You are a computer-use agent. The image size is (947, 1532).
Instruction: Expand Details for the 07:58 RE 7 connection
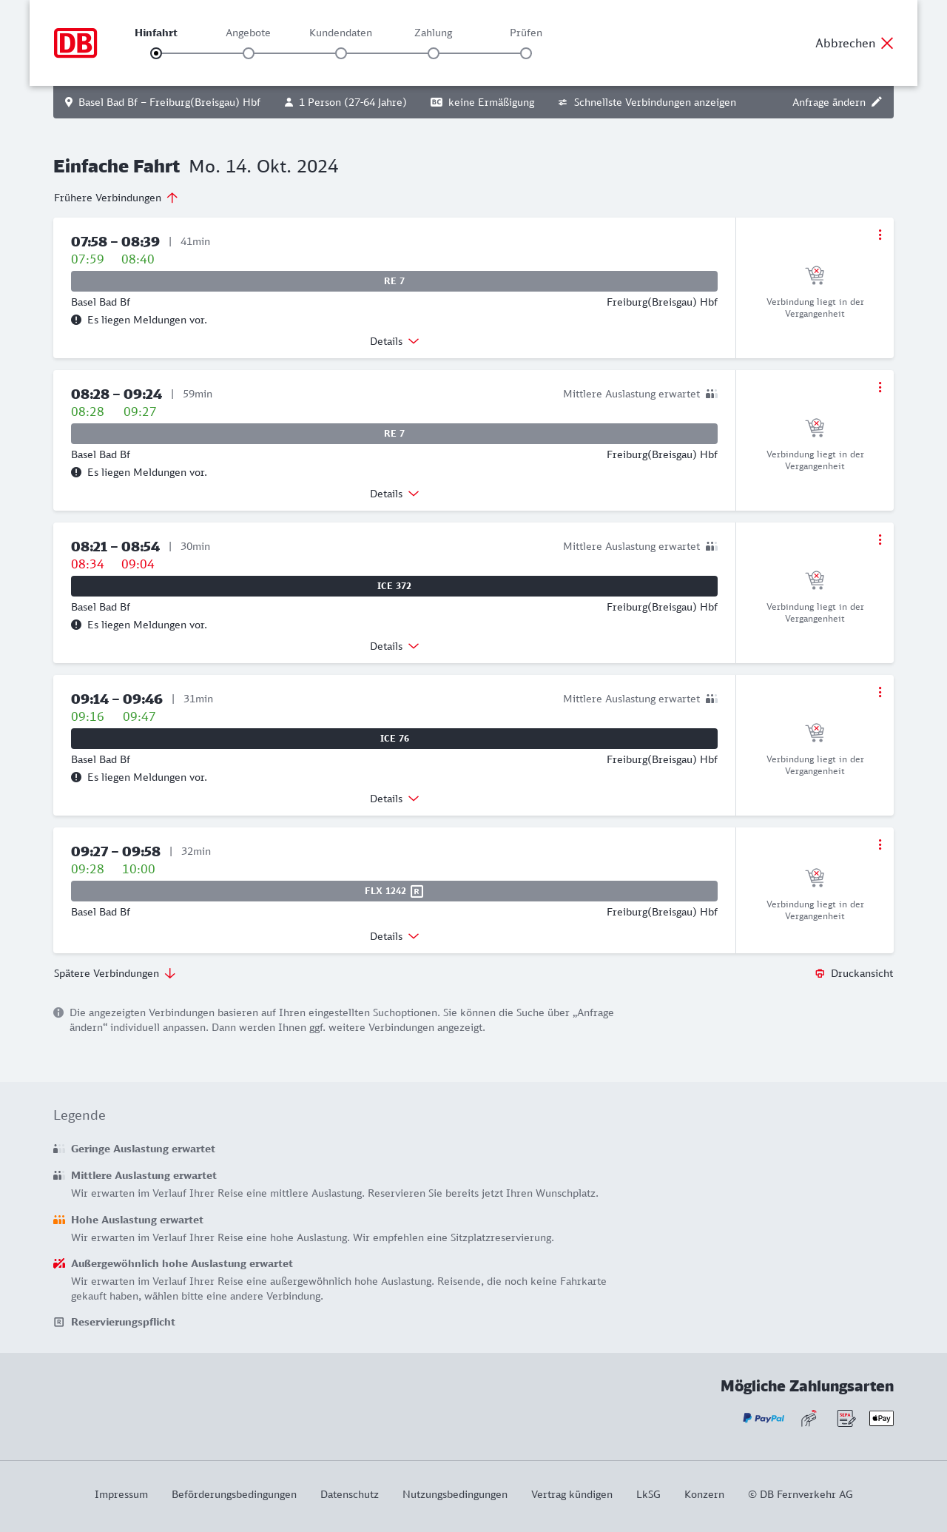(394, 341)
